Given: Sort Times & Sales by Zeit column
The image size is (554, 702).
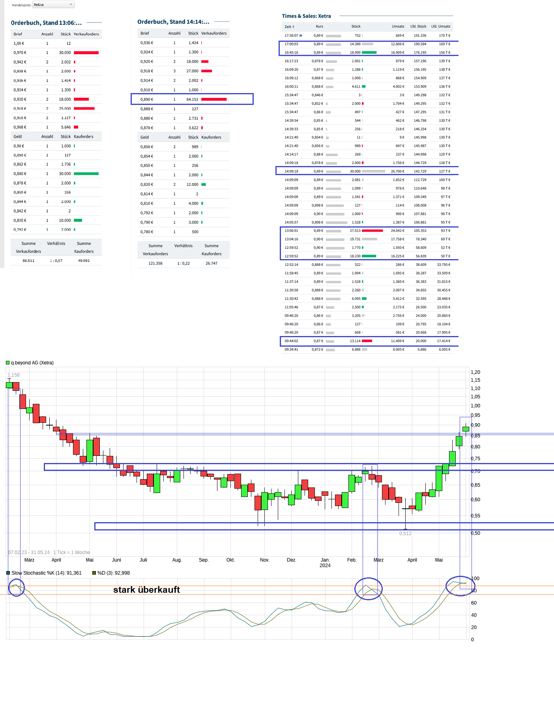Looking at the screenshot, I should [289, 27].
